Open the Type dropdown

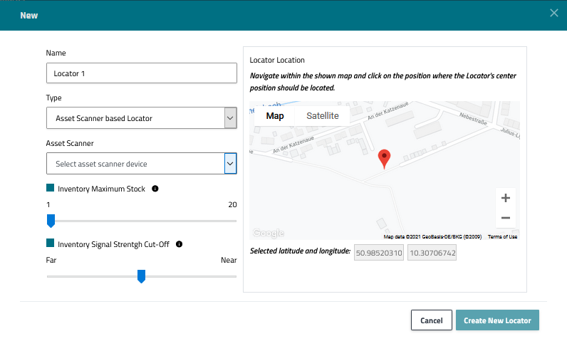[230, 118]
